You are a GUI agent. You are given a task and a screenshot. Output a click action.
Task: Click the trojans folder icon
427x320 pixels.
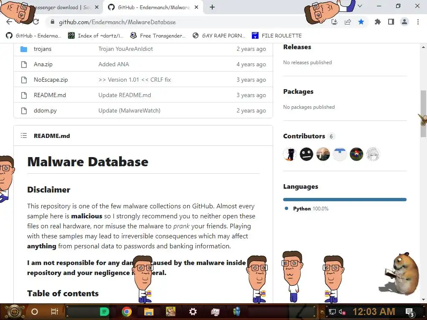tap(24, 49)
